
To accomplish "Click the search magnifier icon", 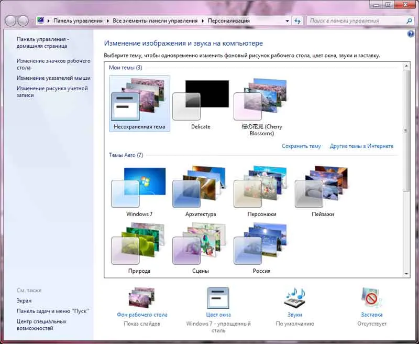I will (409, 21).
